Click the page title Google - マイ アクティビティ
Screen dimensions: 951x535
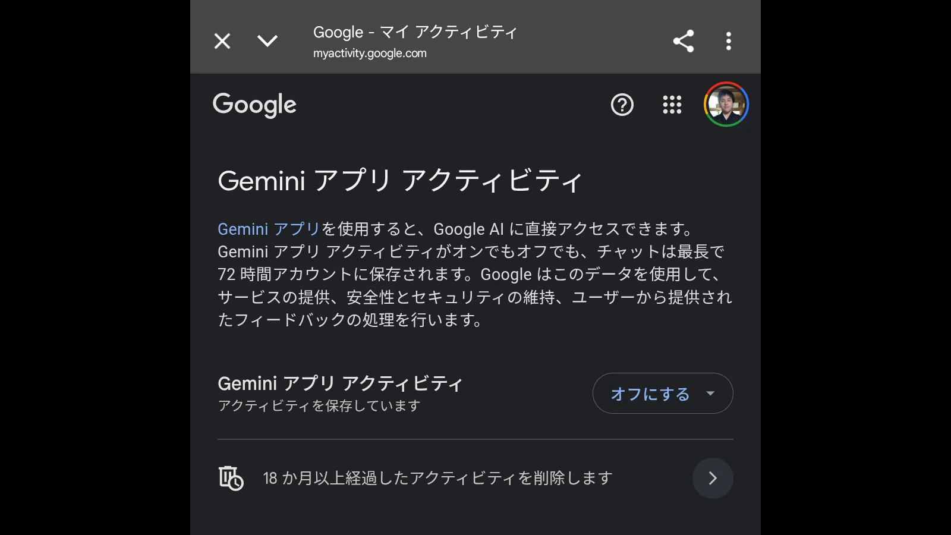click(415, 32)
